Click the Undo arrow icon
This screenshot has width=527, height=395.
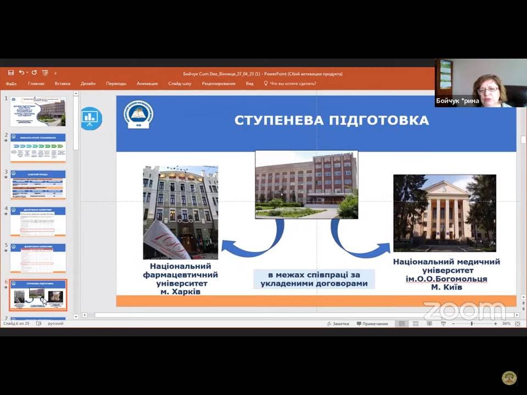pos(22,72)
